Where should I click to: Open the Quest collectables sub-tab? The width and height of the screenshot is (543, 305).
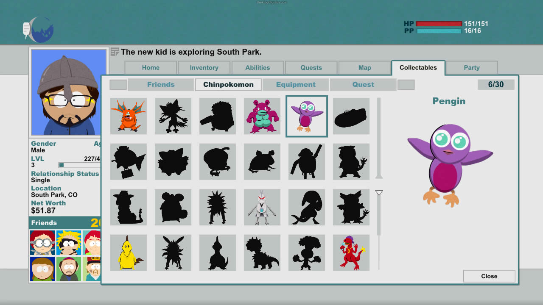(363, 85)
